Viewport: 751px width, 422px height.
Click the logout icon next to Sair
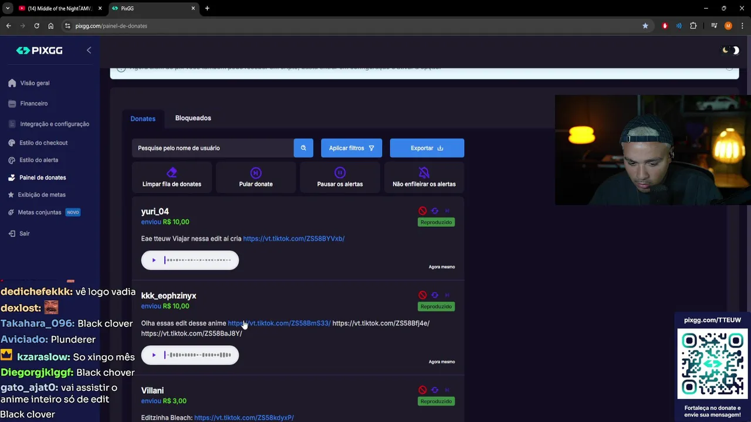[12, 233]
